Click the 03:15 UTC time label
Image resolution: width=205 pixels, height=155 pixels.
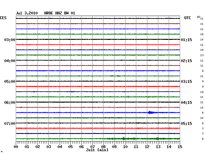coord(186,82)
